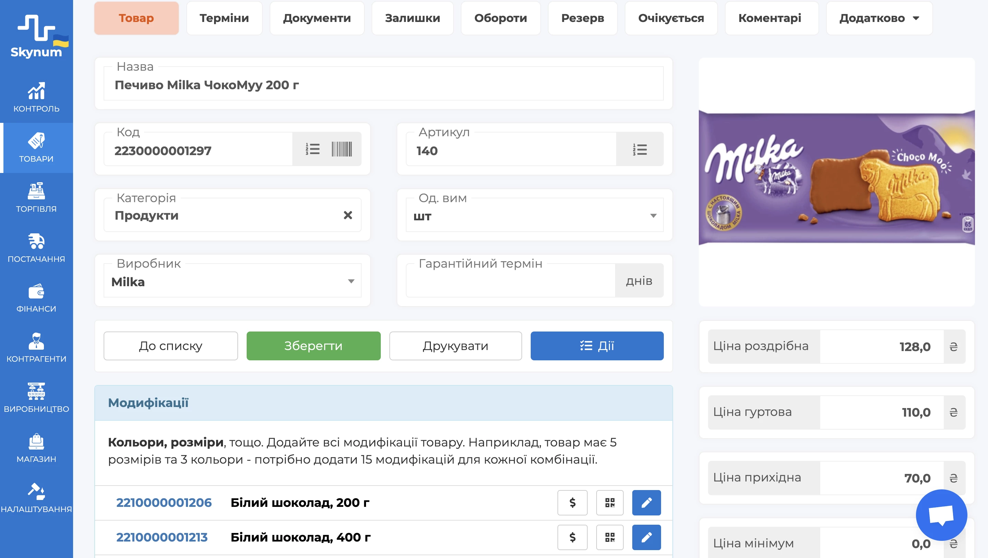Clear the Продукти category with X
Screen dimensions: 988x558
348,215
